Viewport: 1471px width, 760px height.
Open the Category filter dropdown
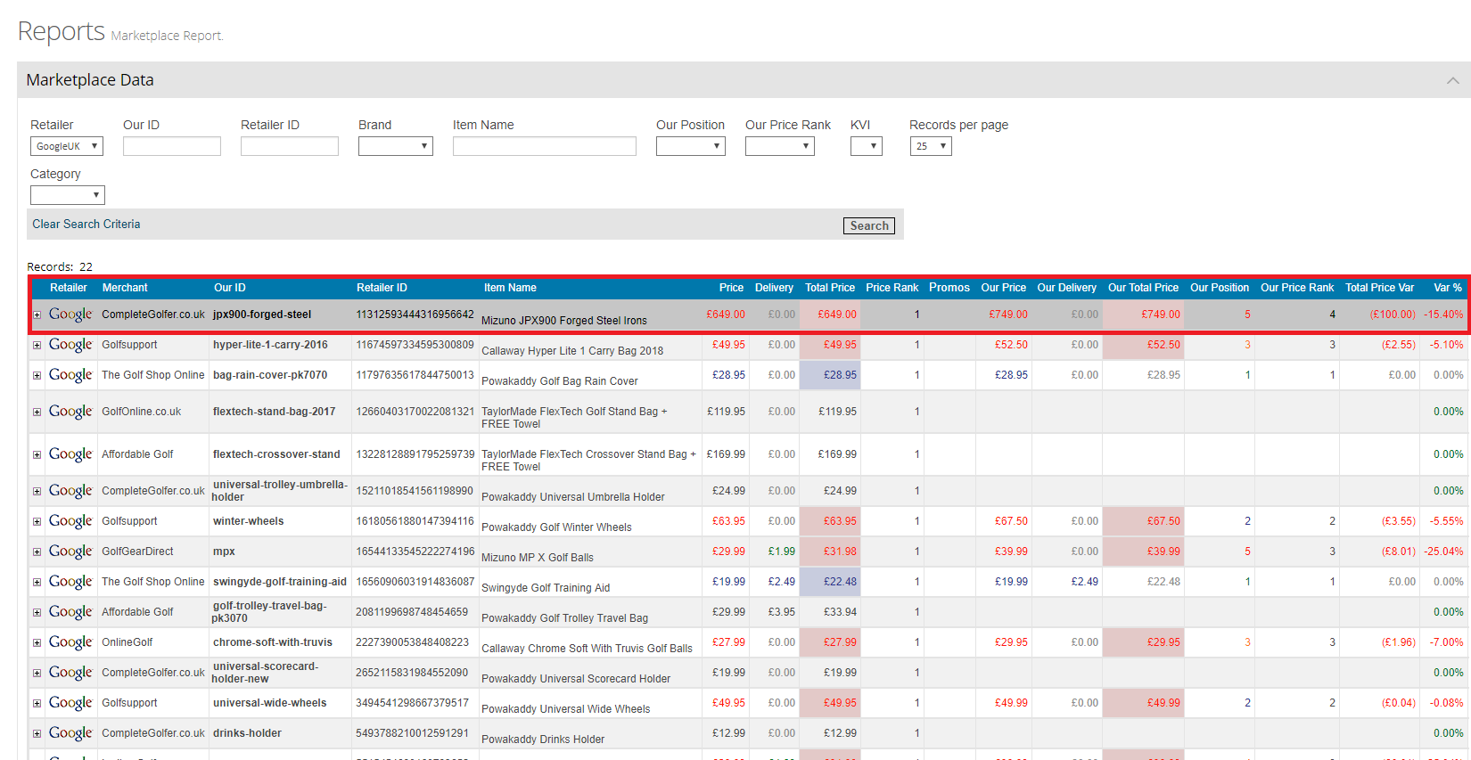68,195
